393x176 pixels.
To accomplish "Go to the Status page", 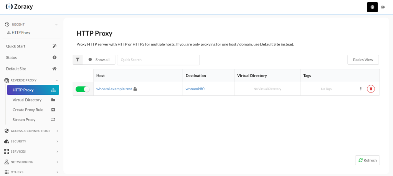I will point(31,57).
